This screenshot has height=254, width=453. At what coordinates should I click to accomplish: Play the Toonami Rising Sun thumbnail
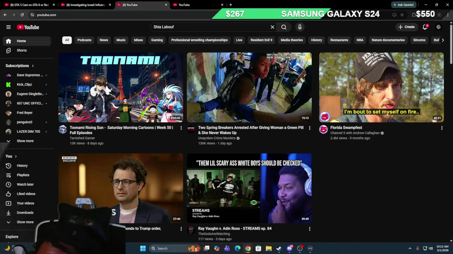pyautogui.click(x=121, y=87)
